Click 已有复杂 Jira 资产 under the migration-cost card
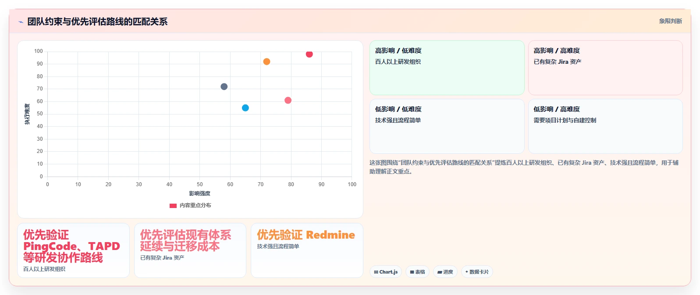700x295 pixels. click(162, 258)
